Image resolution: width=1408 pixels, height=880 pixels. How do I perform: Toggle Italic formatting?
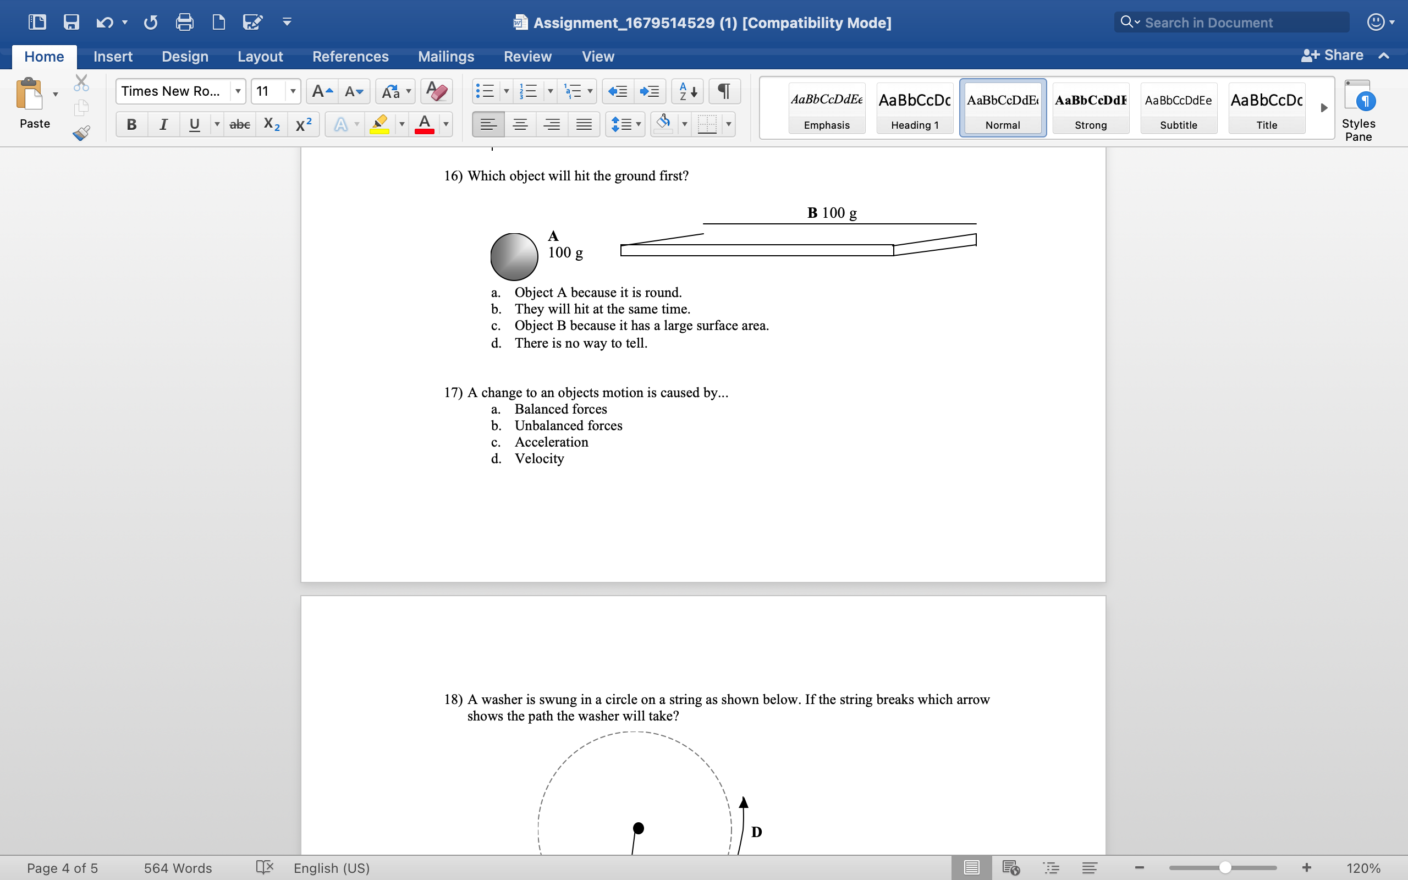coord(163,124)
